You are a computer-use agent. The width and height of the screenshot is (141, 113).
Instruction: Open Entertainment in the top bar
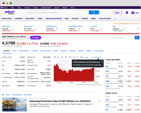pos(46,8)
